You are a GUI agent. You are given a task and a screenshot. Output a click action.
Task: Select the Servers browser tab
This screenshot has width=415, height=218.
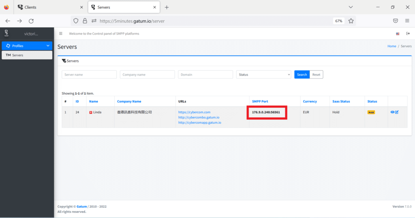124,7
